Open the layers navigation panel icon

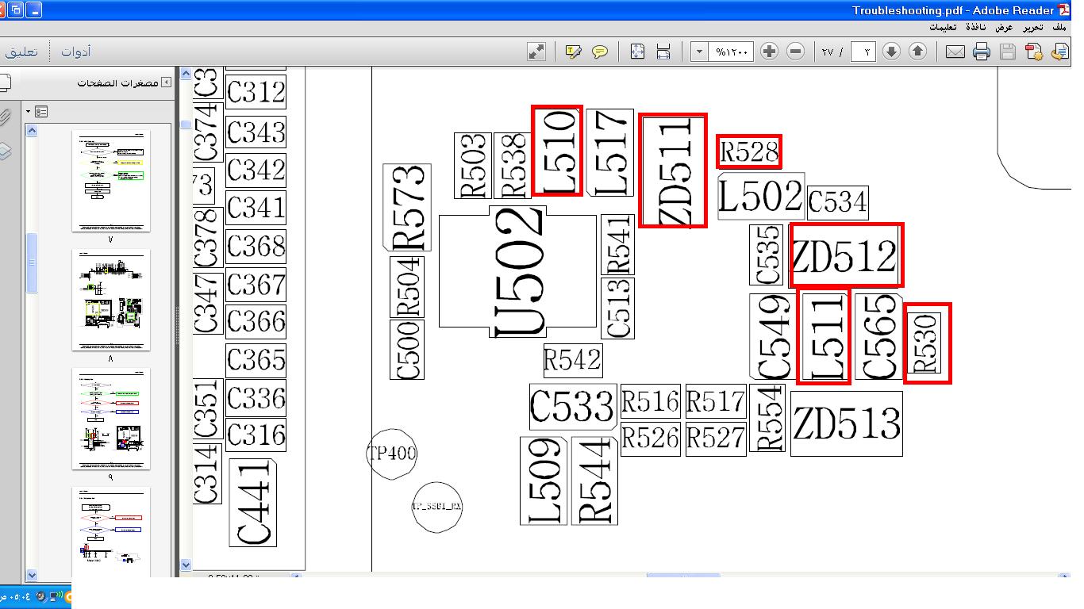pyautogui.click(x=5, y=151)
